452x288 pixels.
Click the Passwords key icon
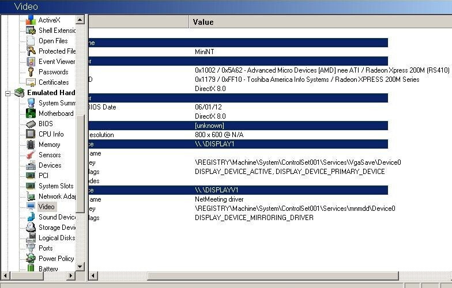[x=31, y=71]
